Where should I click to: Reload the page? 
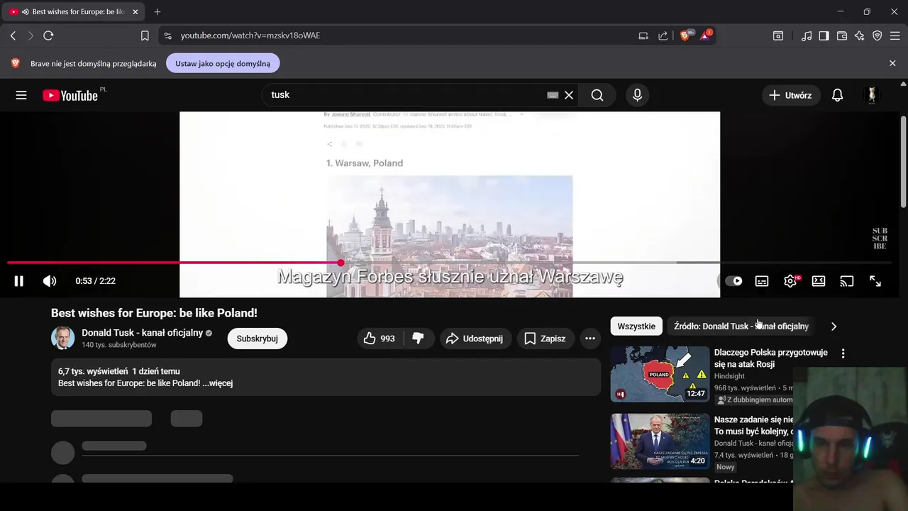pos(48,35)
